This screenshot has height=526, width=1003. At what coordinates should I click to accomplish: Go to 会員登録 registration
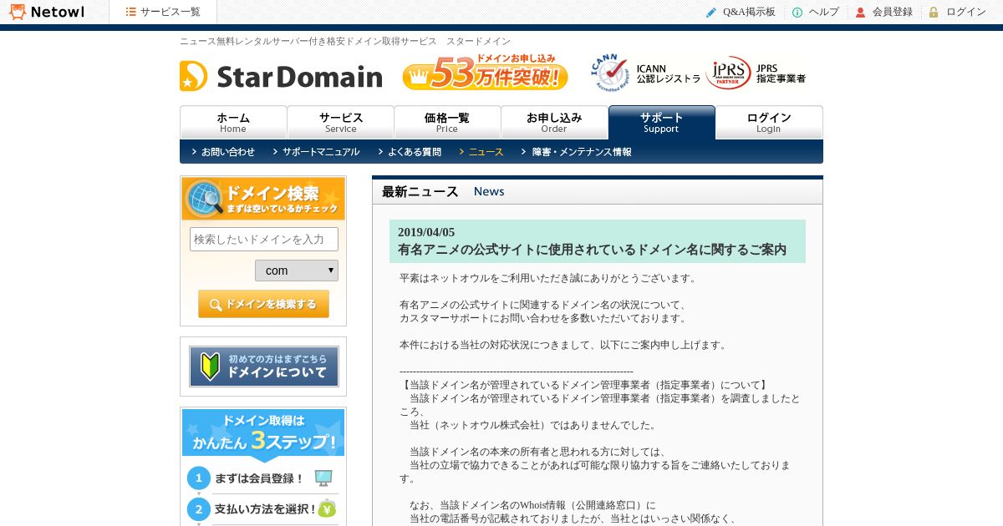(893, 12)
